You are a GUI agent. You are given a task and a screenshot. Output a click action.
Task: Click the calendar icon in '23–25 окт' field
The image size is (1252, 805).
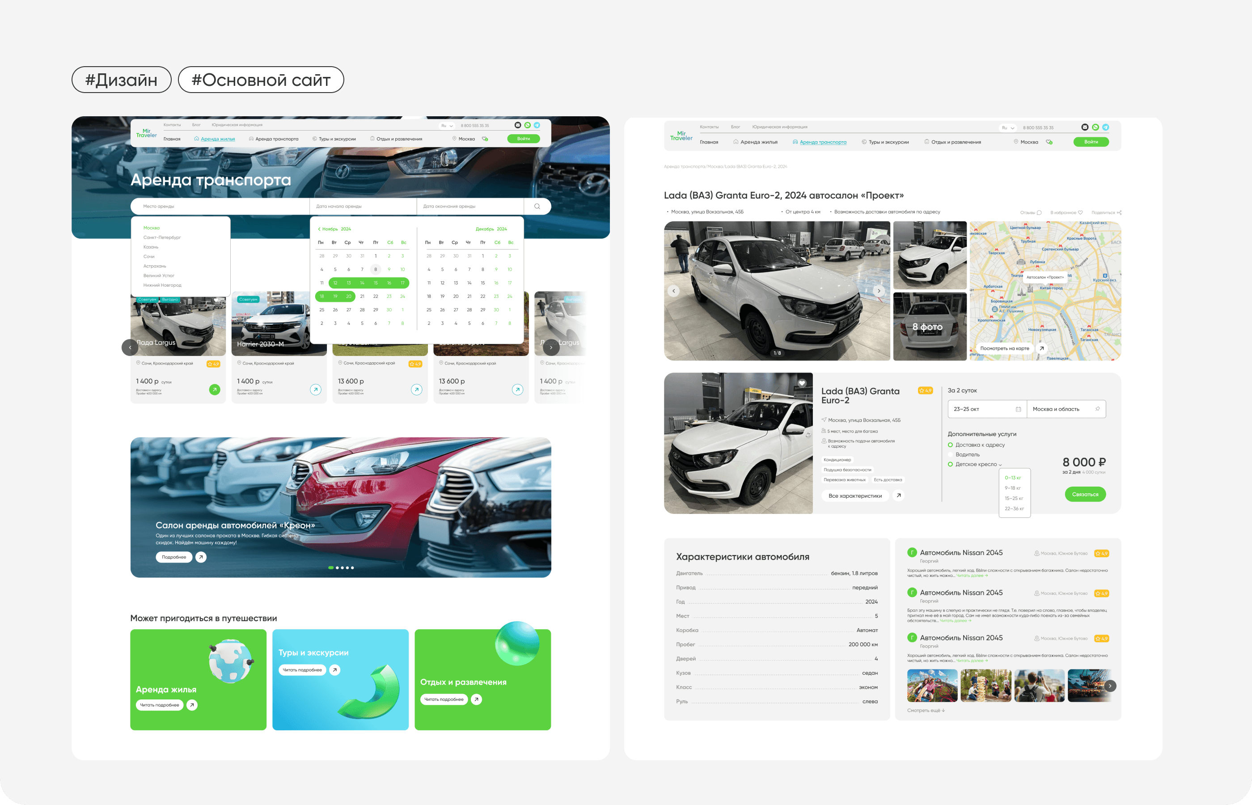[1018, 409]
